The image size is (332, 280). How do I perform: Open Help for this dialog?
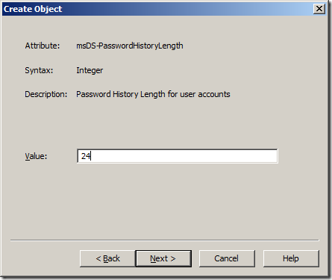291,258
